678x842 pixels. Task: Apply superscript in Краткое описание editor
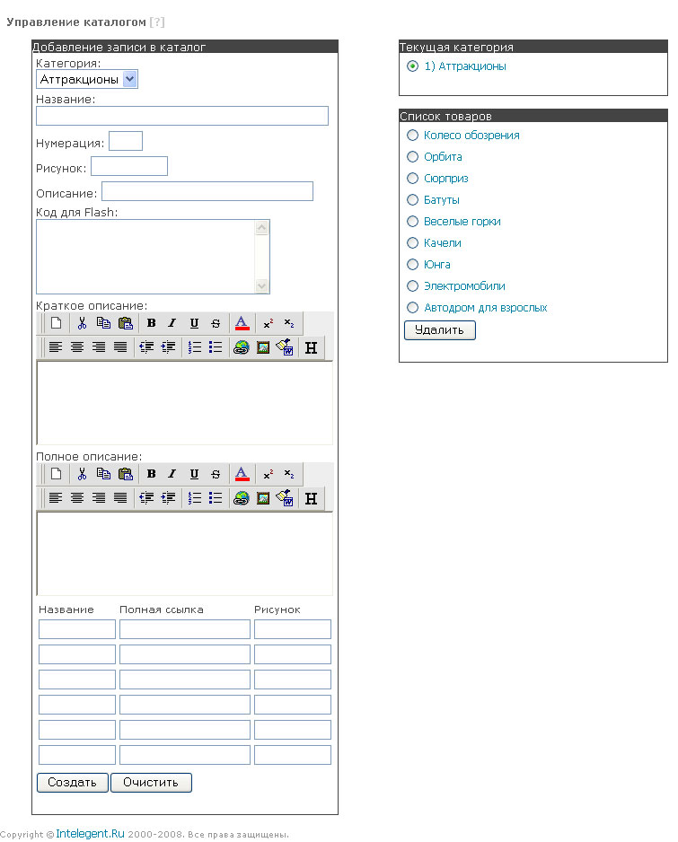point(269,323)
